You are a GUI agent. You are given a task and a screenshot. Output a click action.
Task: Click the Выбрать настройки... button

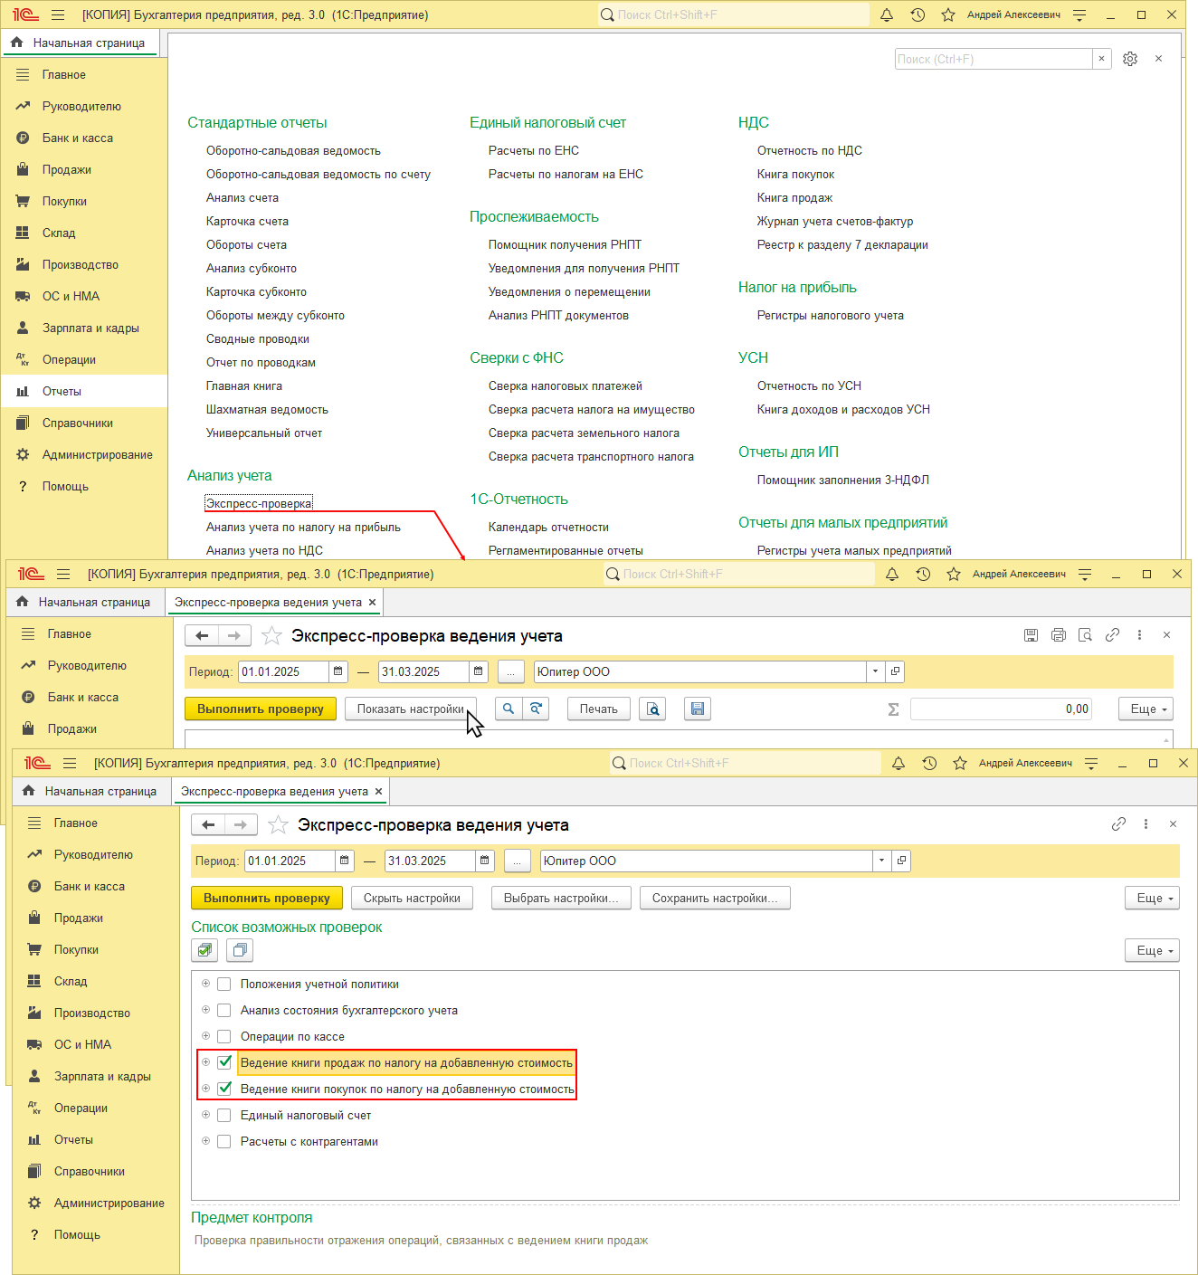click(x=561, y=899)
